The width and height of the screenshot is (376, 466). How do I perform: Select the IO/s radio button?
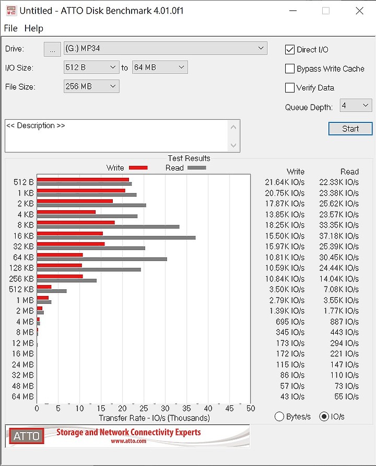pyautogui.click(x=324, y=416)
